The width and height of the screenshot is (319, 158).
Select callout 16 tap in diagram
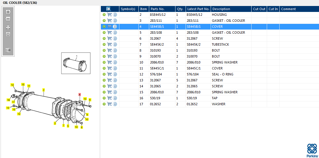(x=8, y=100)
